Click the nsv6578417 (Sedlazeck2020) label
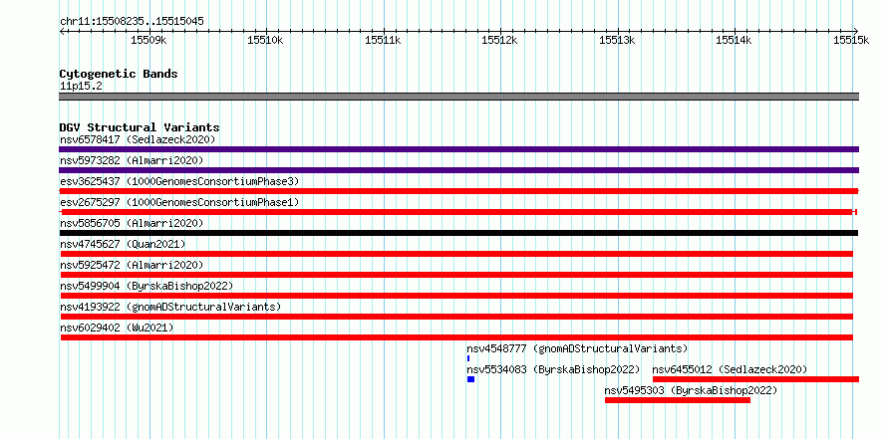 pos(138,139)
